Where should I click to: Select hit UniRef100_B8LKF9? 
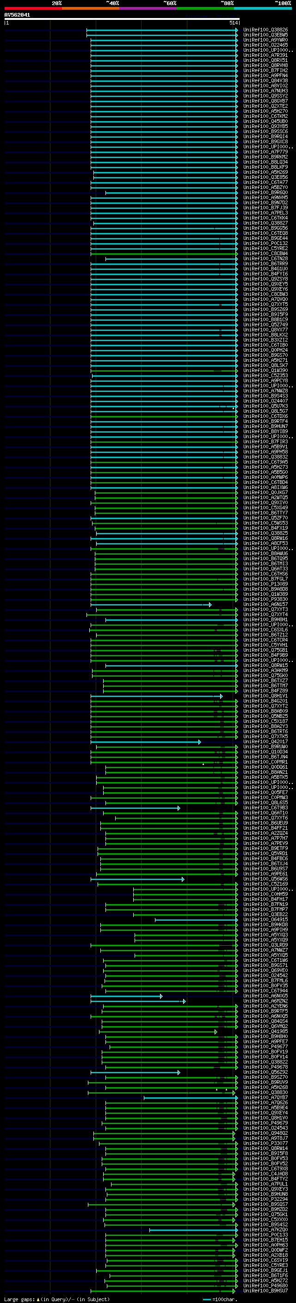265,167
